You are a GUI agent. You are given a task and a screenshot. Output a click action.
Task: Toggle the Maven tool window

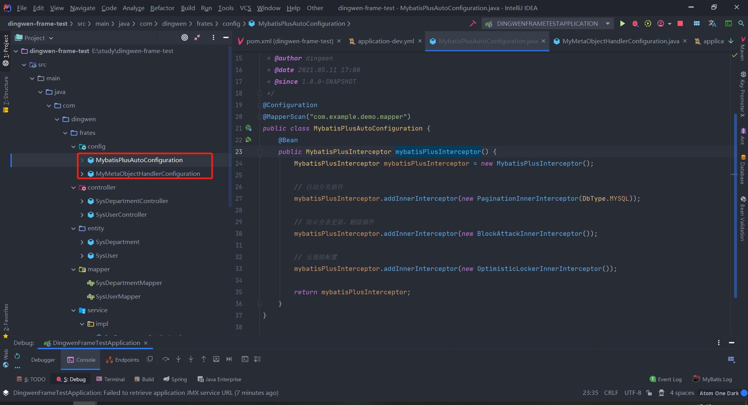pos(743,49)
